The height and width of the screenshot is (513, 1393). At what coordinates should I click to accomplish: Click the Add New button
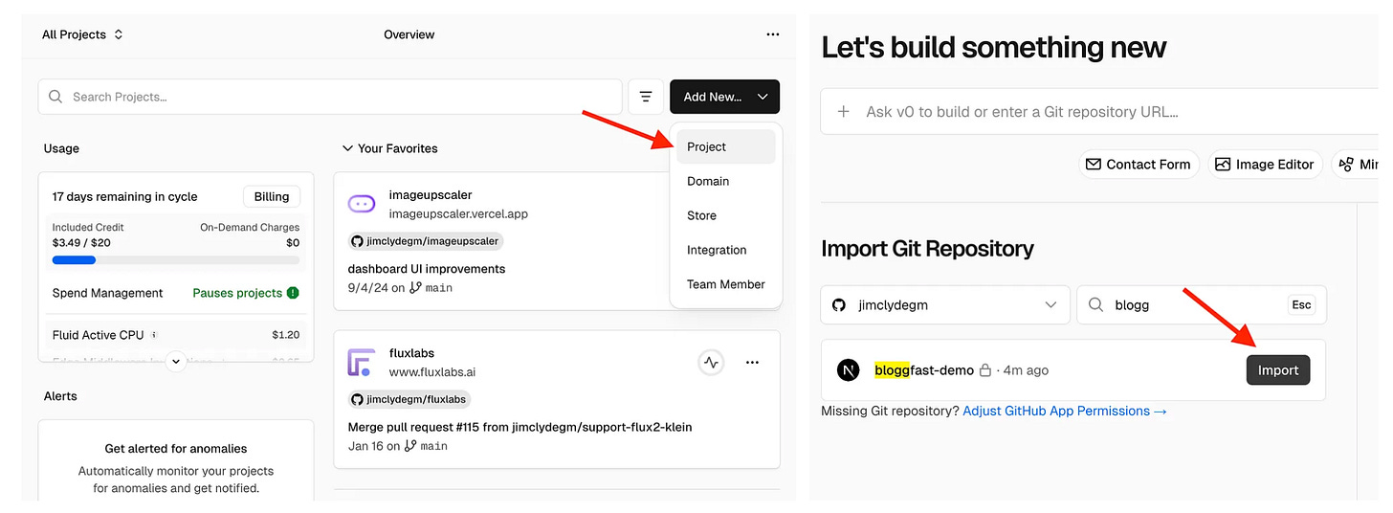(x=724, y=97)
